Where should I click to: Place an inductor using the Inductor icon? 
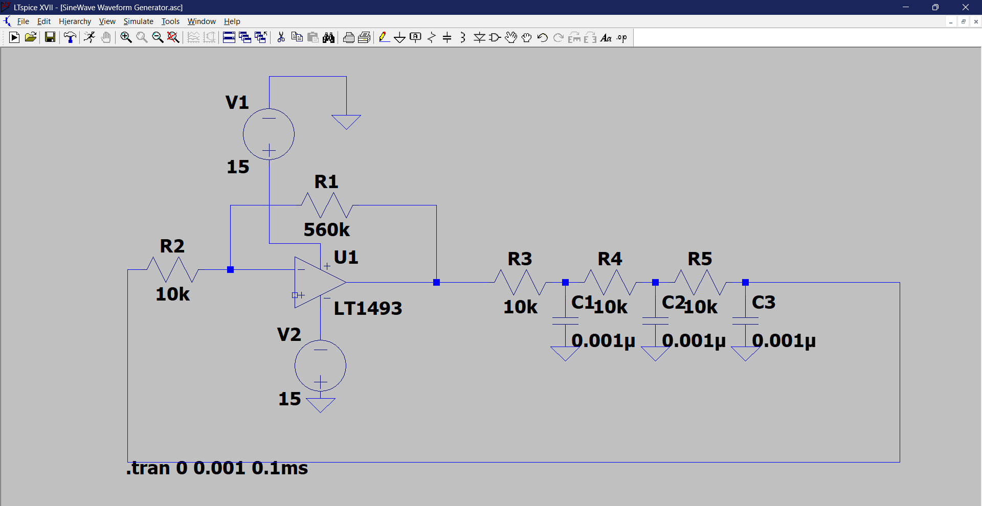click(463, 37)
